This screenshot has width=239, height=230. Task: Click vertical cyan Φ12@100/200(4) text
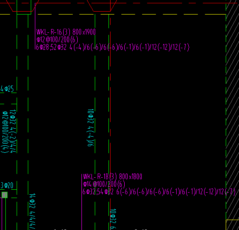click(5, 132)
